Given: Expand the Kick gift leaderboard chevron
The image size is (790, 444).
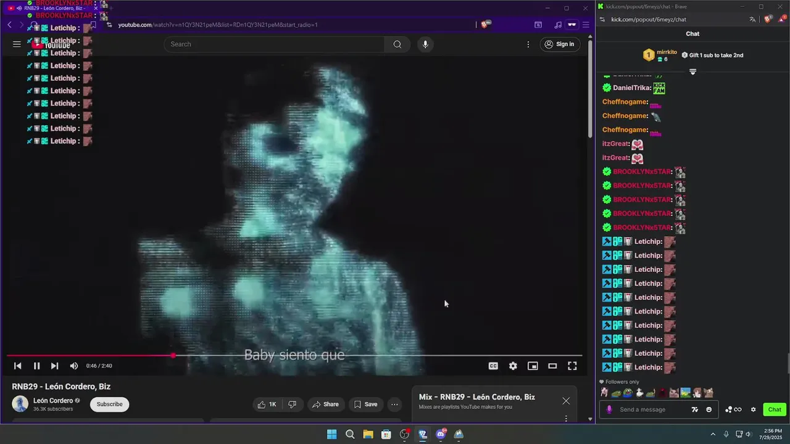Looking at the screenshot, I should [x=692, y=72].
